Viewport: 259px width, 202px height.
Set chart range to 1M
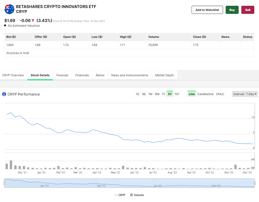click(150, 94)
